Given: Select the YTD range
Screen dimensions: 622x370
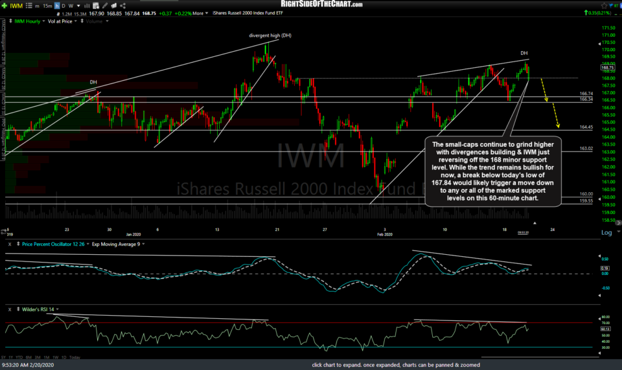Looking at the screenshot, I should click(x=19, y=357).
